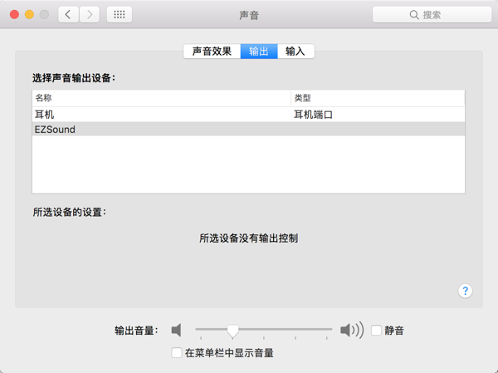
Task: Go forward with the right chevron button
Action: coord(90,14)
